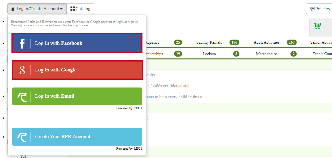Image resolution: width=332 pixels, height=158 pixels.
Task: Select the Senior Activities tab
Action: coord(321,42)
